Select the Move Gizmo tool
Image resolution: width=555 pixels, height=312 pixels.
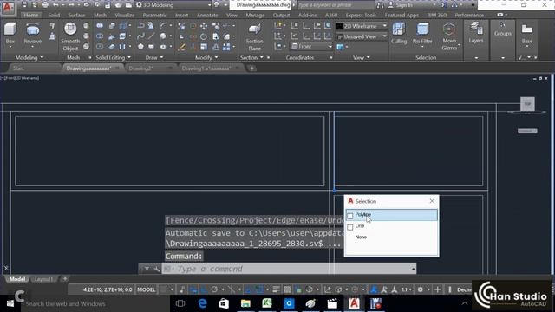[x=449, y=36]
